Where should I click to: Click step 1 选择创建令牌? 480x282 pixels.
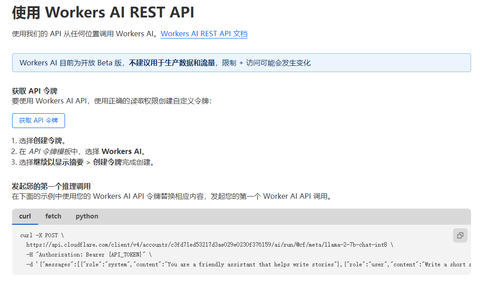pyautogui.click(x=39, y=141)
